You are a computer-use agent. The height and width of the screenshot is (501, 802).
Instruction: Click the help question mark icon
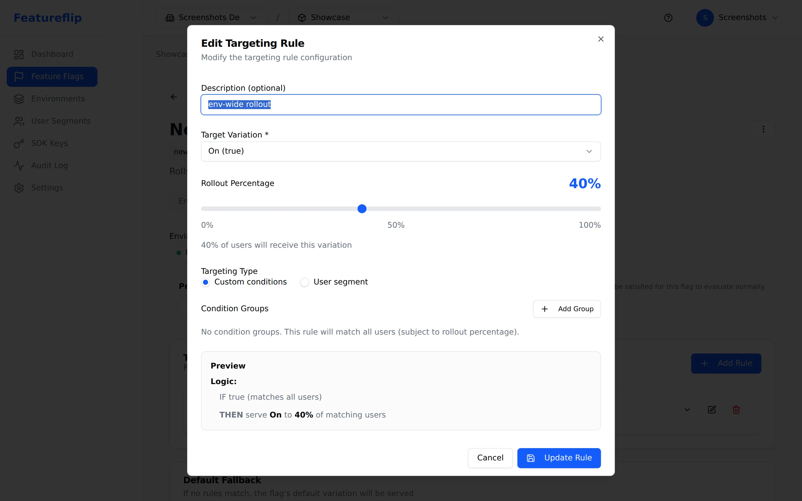click(668, 18)
